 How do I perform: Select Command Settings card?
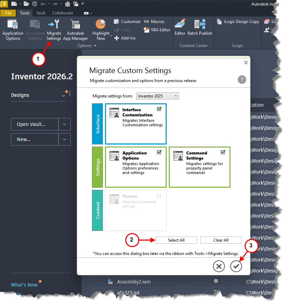200,167
